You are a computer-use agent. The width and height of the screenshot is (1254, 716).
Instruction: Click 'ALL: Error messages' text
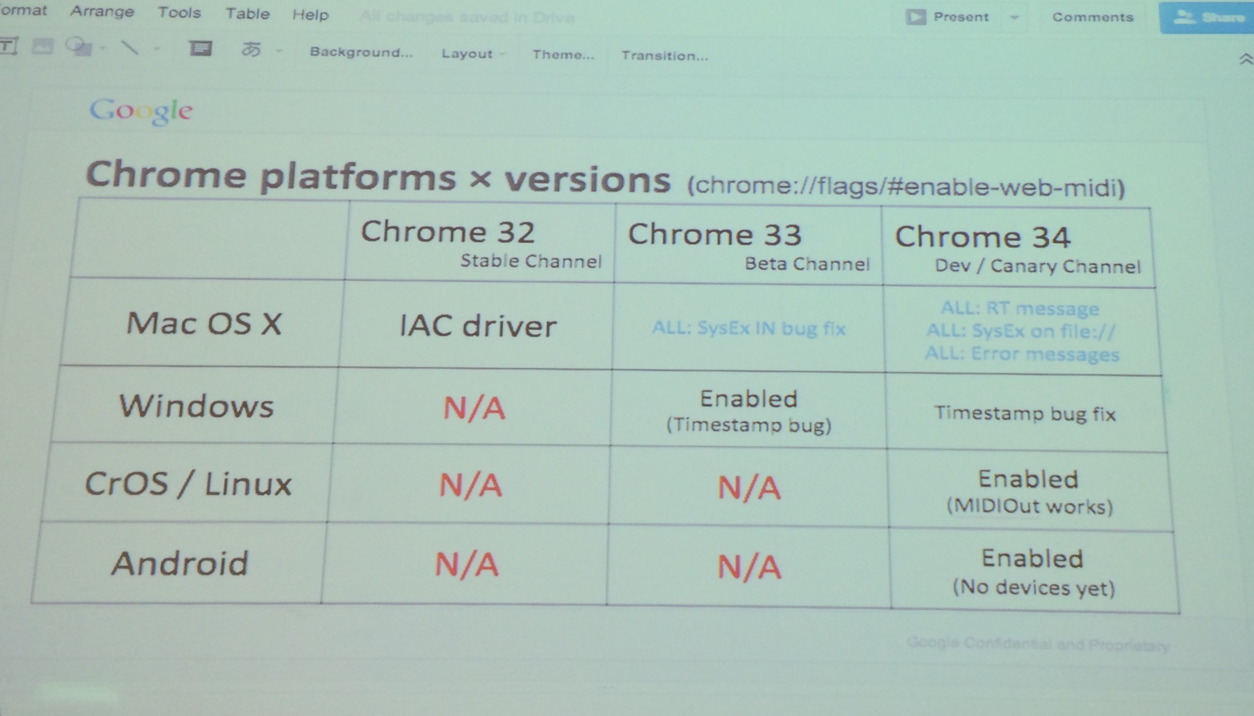point(1022,354)
